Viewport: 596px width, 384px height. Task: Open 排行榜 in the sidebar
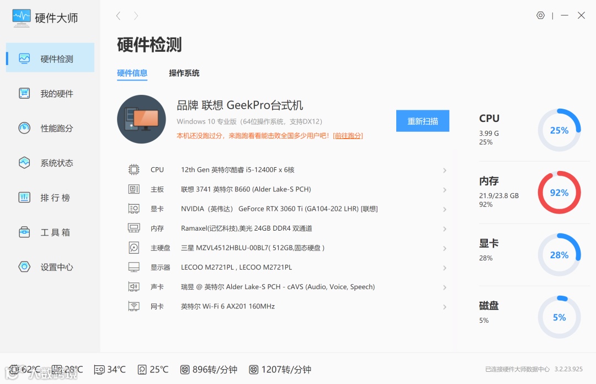pos(50,198)
